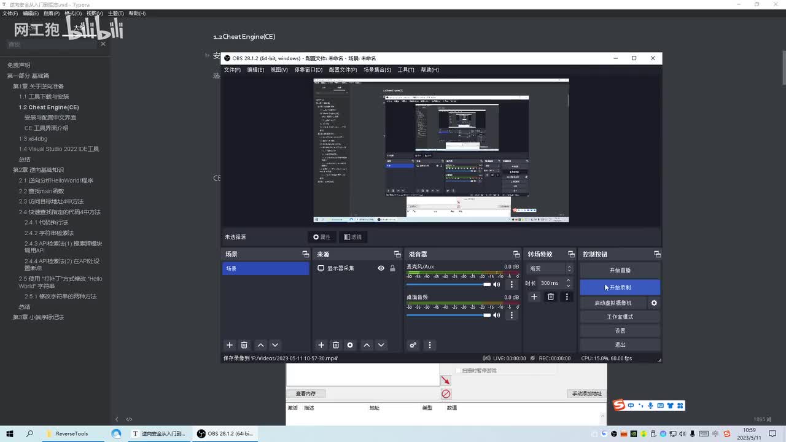786x442 pixels.
Task: Open 1.3 x64dbg in Typora outline
Action: (x=33, y=139)
